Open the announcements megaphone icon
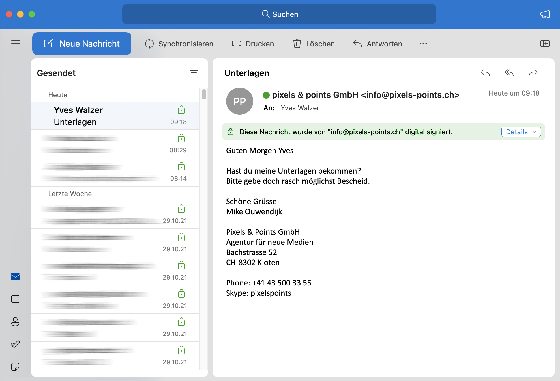This screenshot has width=560, height=381. pyautogui.click(x=545, y=14)
